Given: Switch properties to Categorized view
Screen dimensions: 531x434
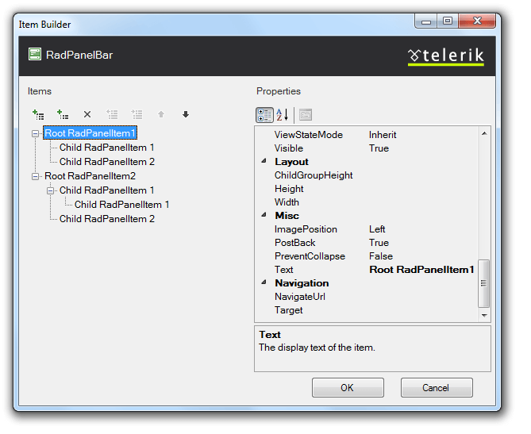Looking at the screenshot, I should point(264,115).
